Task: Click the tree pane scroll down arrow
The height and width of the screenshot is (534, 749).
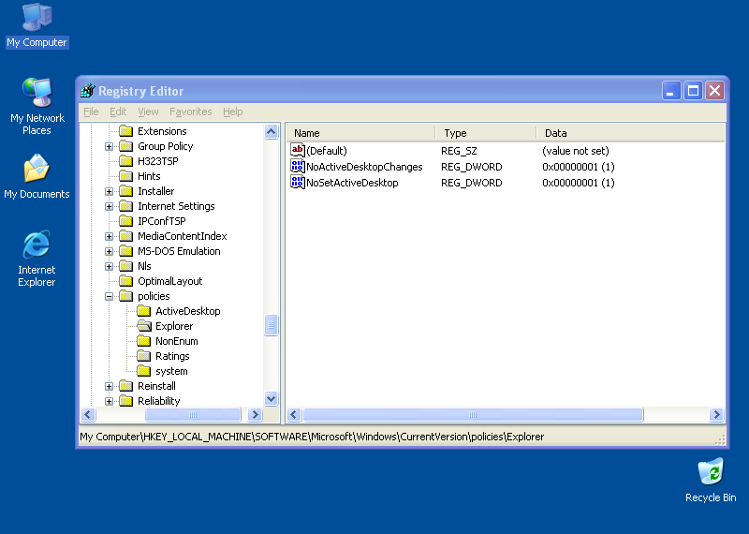Action: 271,398
